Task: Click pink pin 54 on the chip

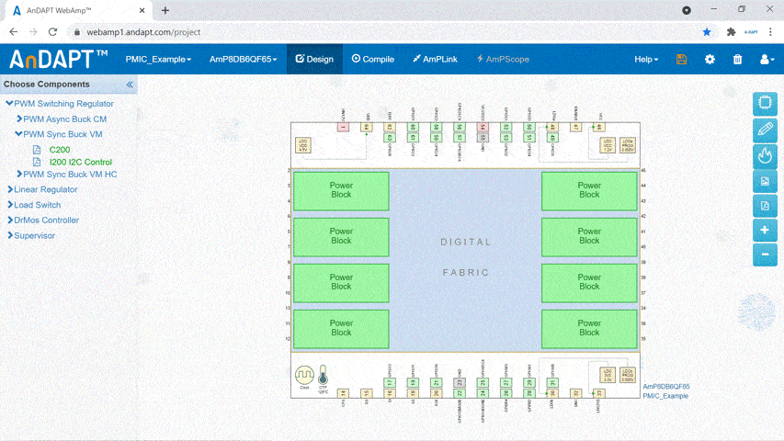Action: click(x=483, y=127)
